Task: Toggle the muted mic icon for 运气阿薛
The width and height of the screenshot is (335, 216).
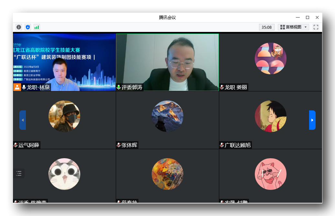Action: pos(16,145)
